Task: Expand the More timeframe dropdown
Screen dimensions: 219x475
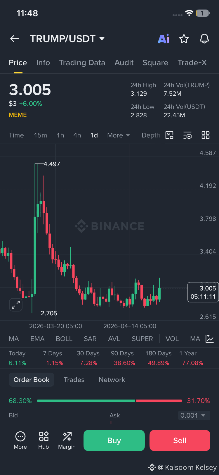Action: coord(119,135)
